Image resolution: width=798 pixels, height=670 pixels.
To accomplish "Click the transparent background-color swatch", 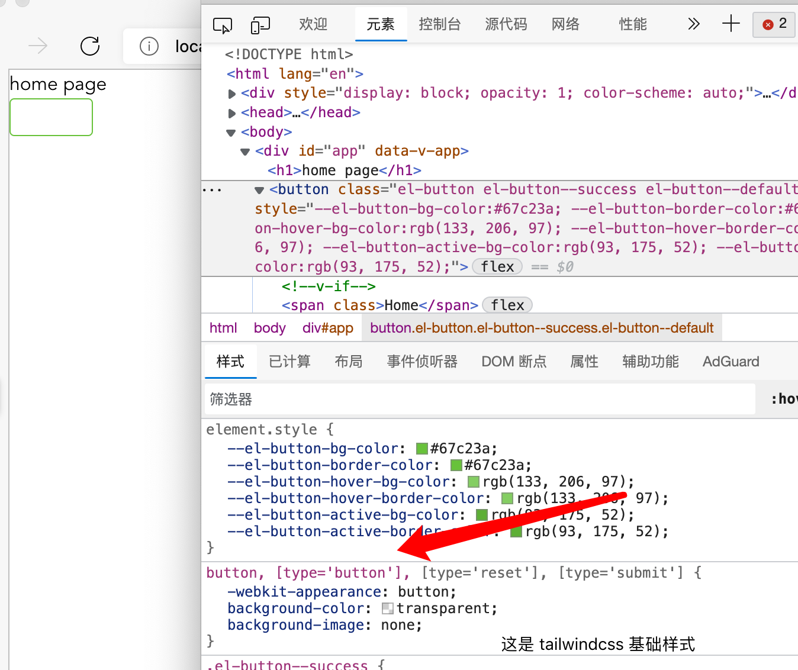I will (x=388, y=608).
